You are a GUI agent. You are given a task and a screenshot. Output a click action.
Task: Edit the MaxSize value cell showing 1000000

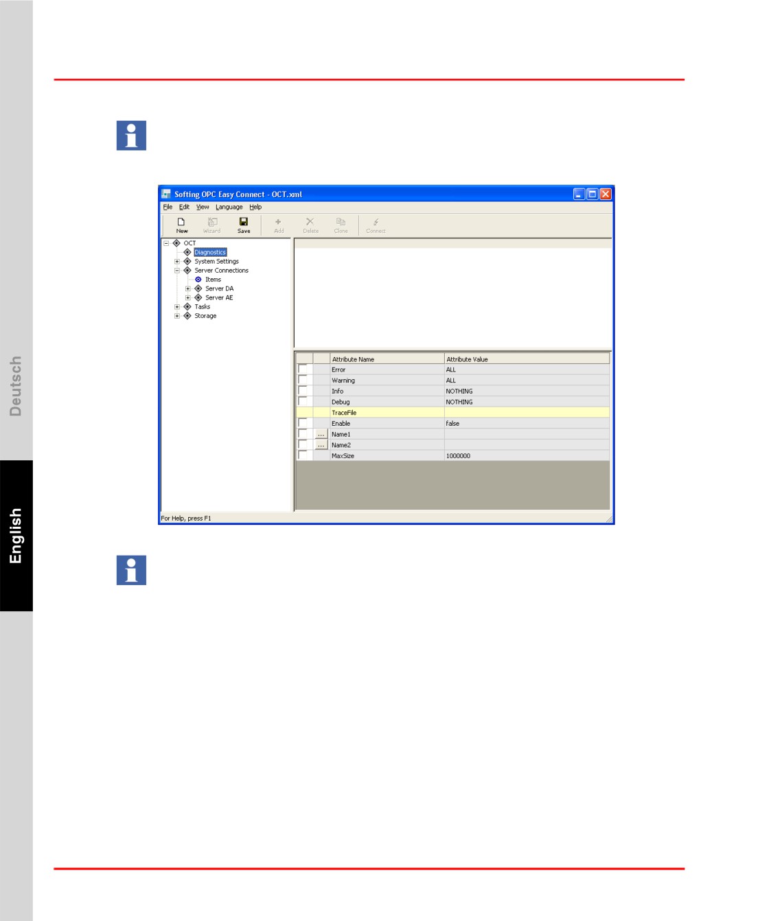tap(527, 455)
